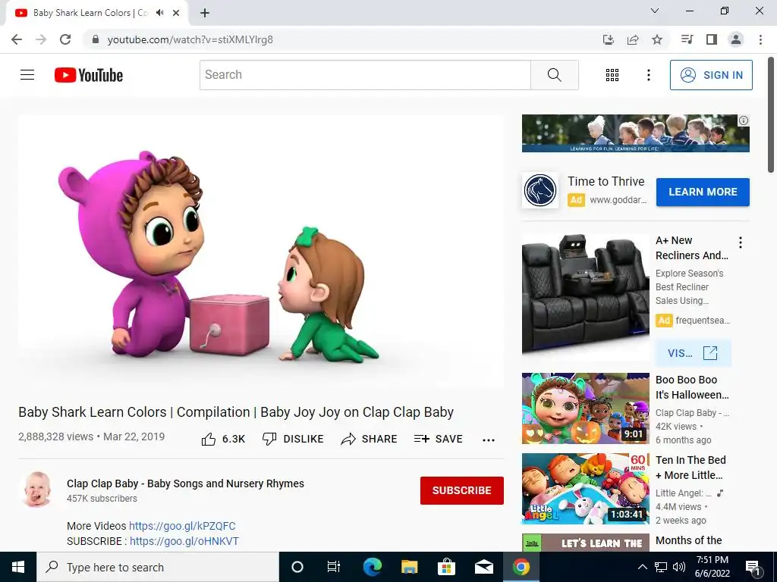Open the ad info icon on banner
The height and width of the screenshot is (582, 777).
tap(744, 120)
